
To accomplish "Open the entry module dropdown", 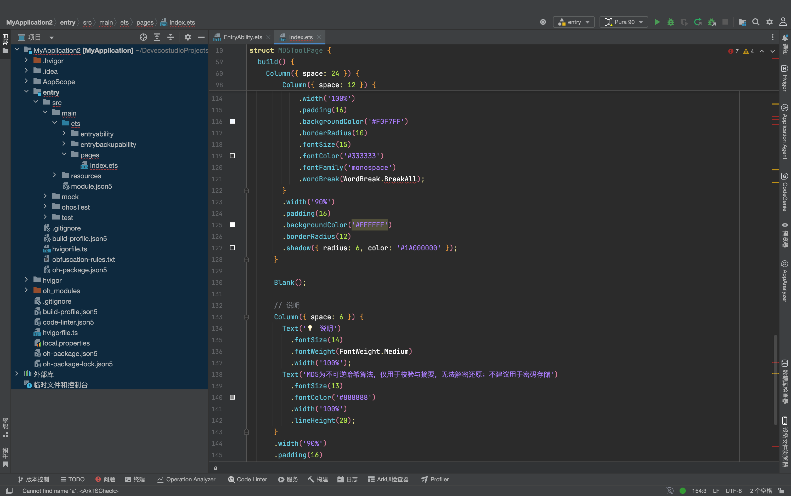I will pyautogui.click(x=574, y=22).
